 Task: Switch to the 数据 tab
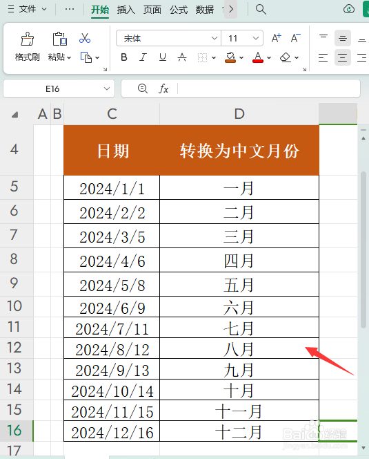pyautogui.click(x=205, y=10)
